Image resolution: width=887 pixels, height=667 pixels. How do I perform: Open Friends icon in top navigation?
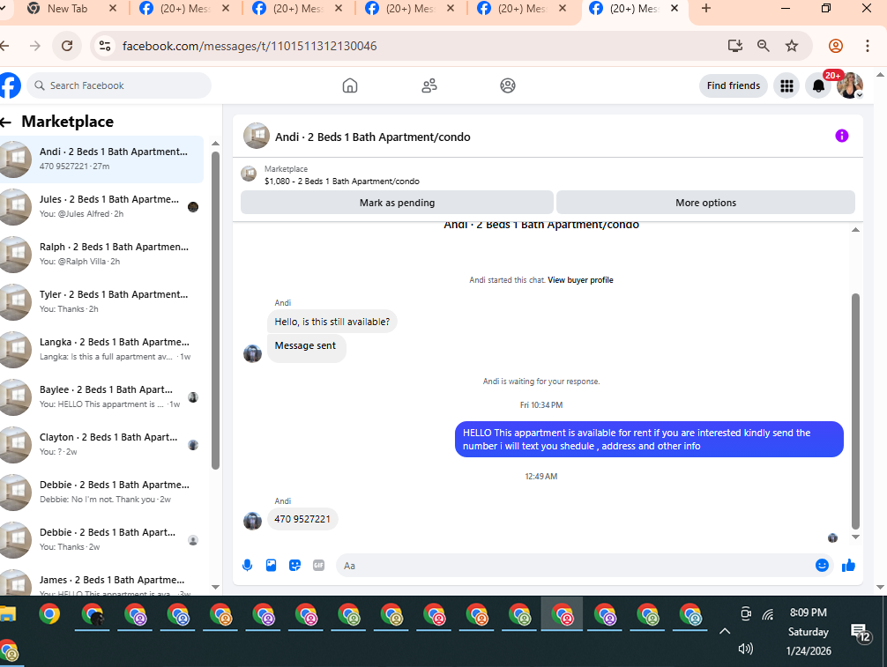[429, 85]
